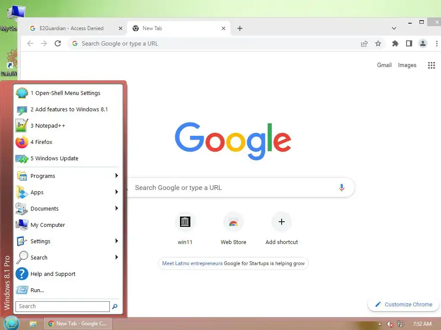Open Windows Update icon in start menu
441x330 pixels.
(x=22, y=159)
